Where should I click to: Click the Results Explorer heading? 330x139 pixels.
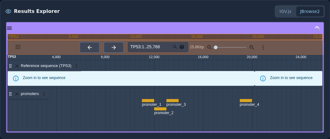37,11
